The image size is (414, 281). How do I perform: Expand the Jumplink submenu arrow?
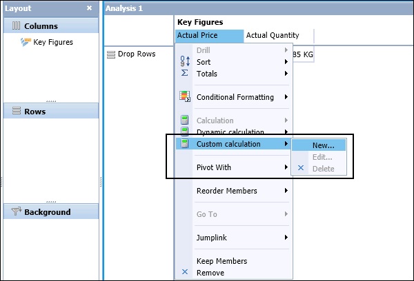click(x=286, y=238)
